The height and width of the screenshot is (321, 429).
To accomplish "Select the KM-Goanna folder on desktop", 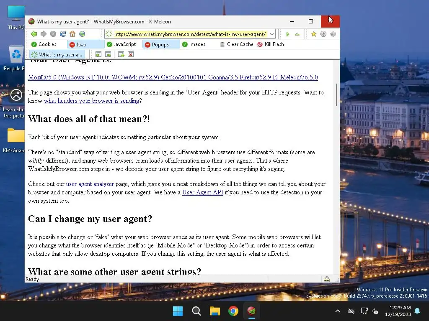I will click(x=15, y=140).
